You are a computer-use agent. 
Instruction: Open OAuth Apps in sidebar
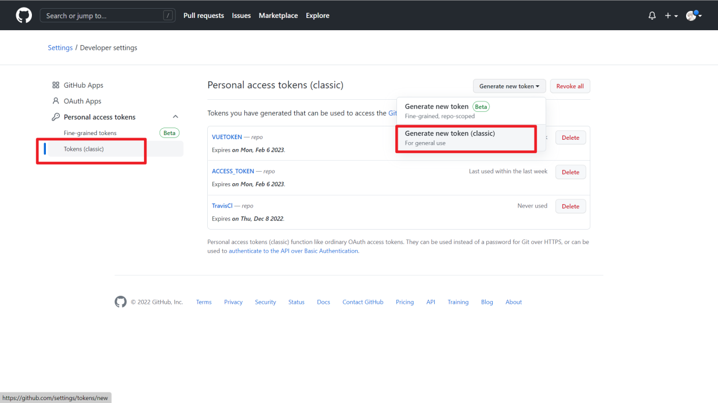tap(82, 101)
